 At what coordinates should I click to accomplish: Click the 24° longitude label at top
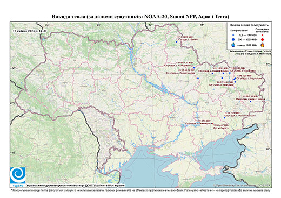point(48,25)
